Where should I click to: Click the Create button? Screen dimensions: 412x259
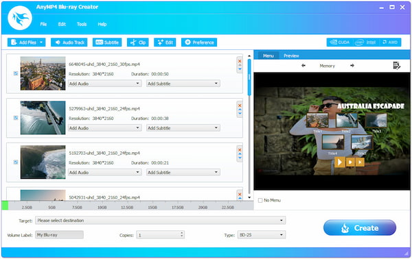[x=359, y=227]
